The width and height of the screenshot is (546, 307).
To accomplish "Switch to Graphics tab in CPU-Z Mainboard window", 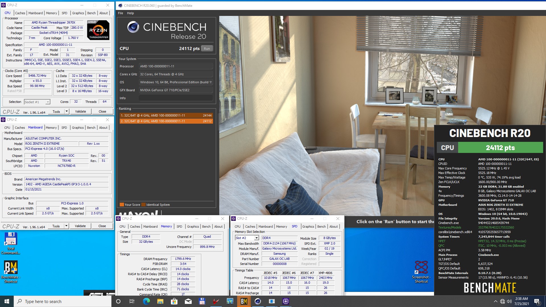I will pyautogui.click(x=78, y=128).
